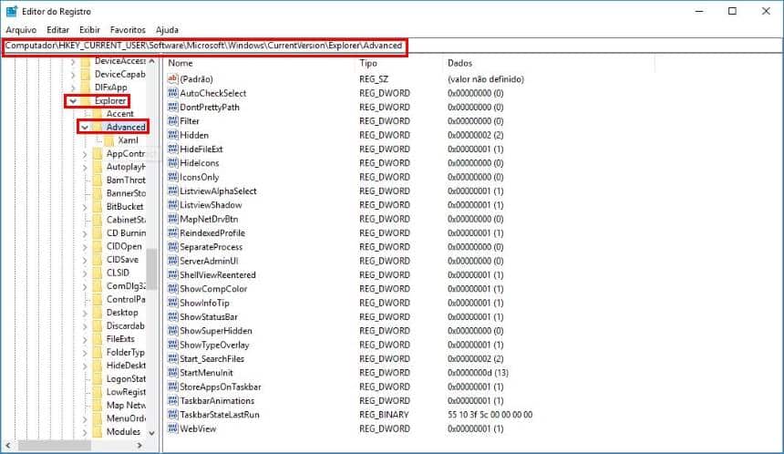Select the ShowInfoTip value name

[x=204, y=303]
